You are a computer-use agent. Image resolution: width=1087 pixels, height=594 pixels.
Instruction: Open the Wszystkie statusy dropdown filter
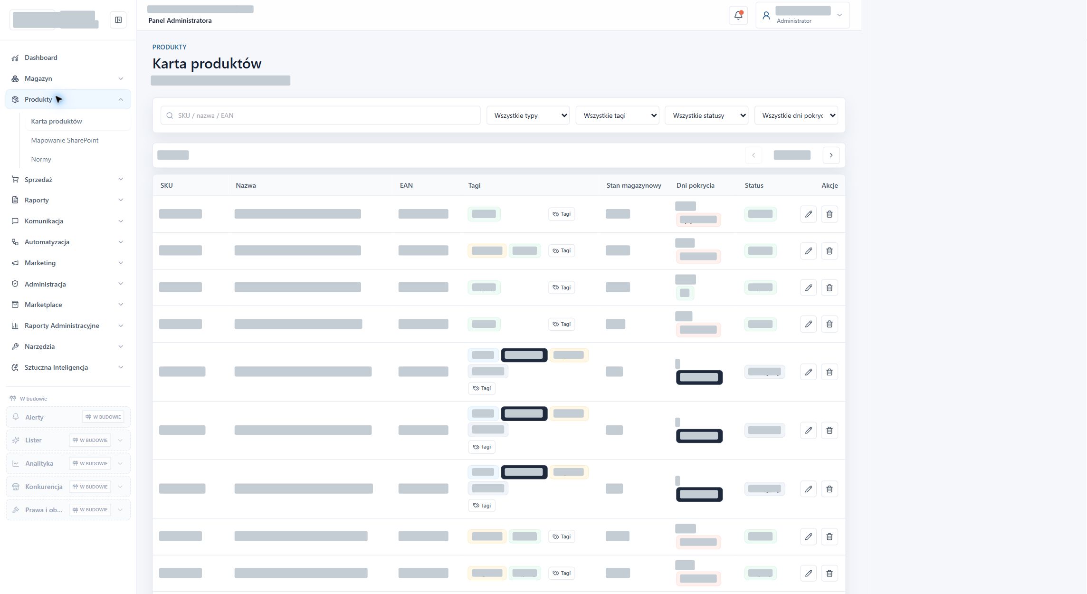pos(706,115)
